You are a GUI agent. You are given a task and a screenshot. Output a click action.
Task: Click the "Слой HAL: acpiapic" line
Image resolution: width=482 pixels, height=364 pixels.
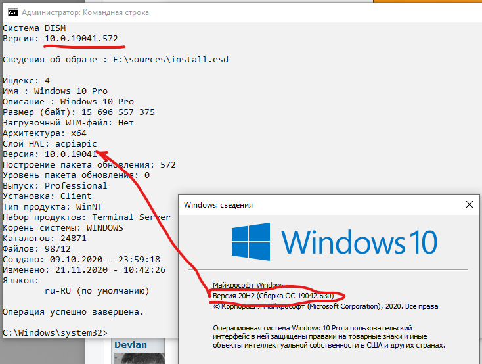[50, 144]
